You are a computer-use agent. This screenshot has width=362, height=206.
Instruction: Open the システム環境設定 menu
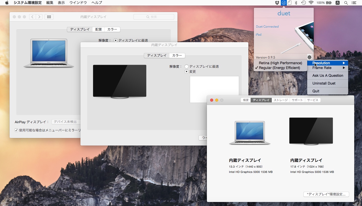pos(28,3)
